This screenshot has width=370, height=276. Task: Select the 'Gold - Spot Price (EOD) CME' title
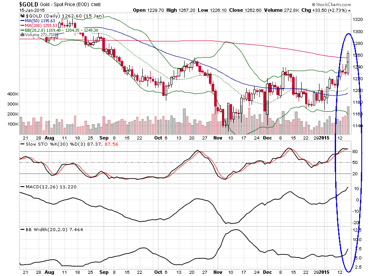coord(70,4)
